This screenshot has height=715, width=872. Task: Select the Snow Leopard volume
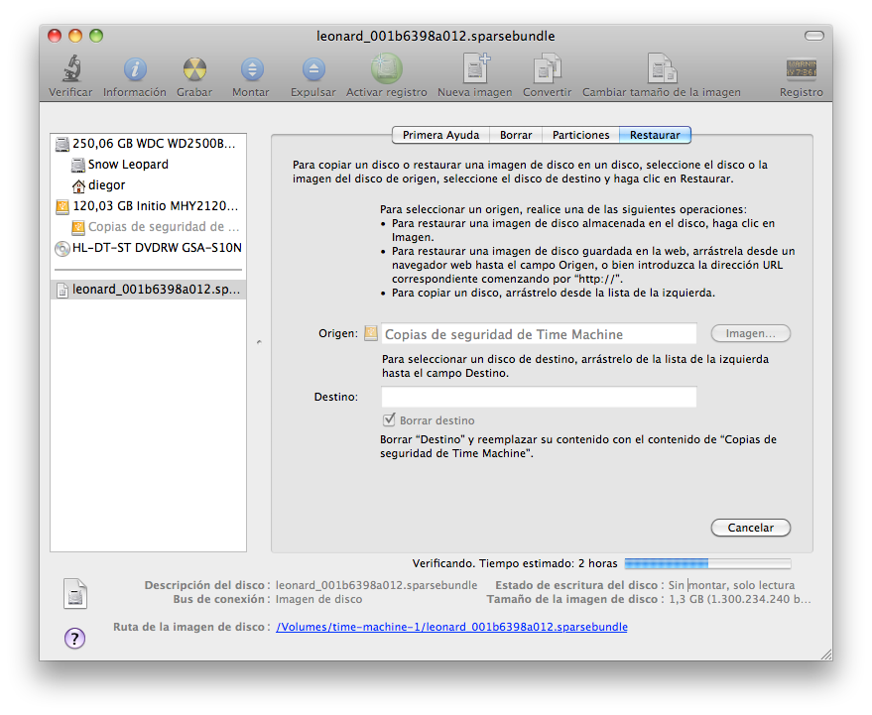(x=148, y=165)
